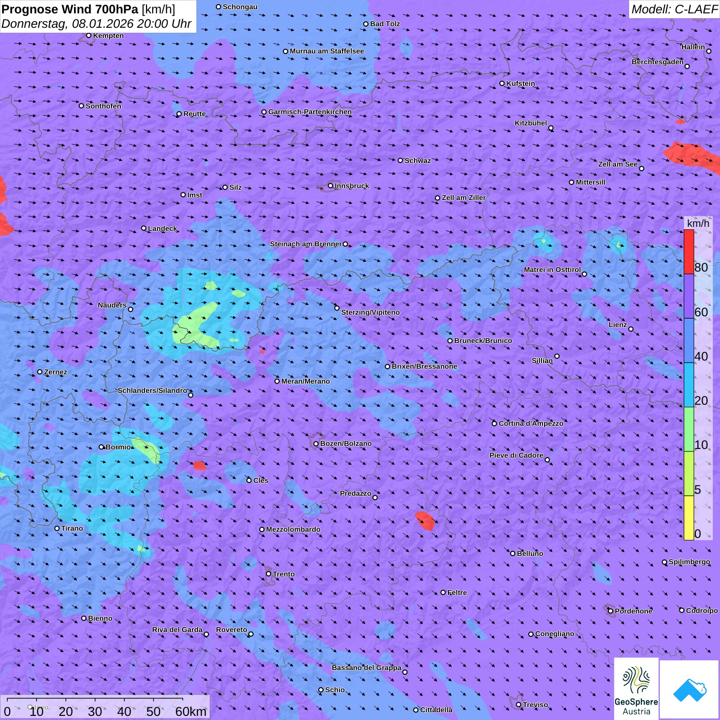Click the Innsbruck city marker dot
This screenshot has width=720, height=720.
[x=331, y=186]
